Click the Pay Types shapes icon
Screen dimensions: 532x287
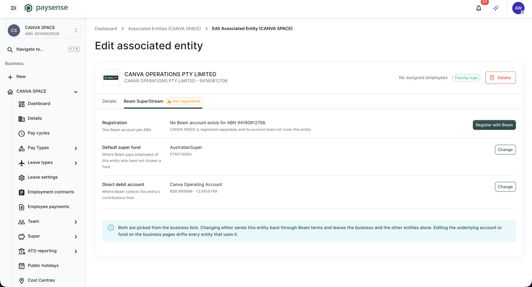(x=22, y=148)
